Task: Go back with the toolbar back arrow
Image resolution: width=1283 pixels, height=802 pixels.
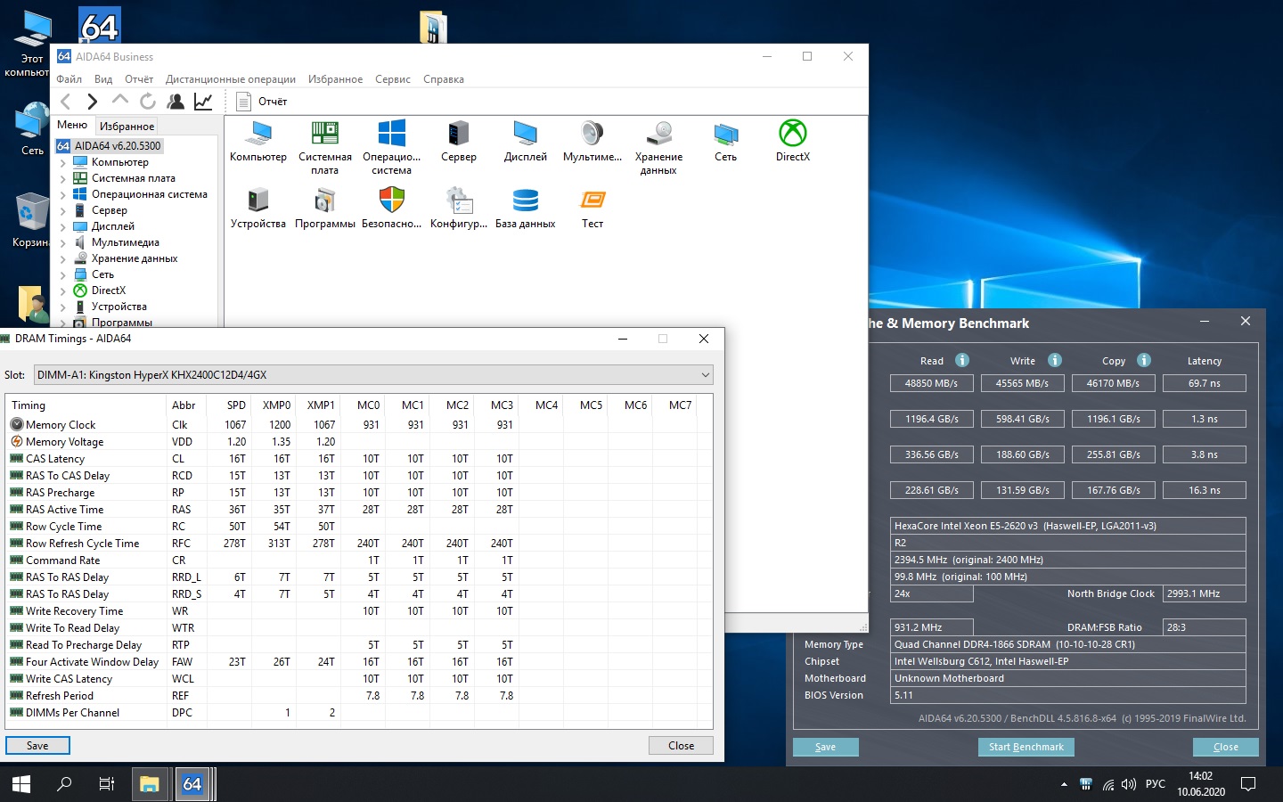Action: coord(66,102)
